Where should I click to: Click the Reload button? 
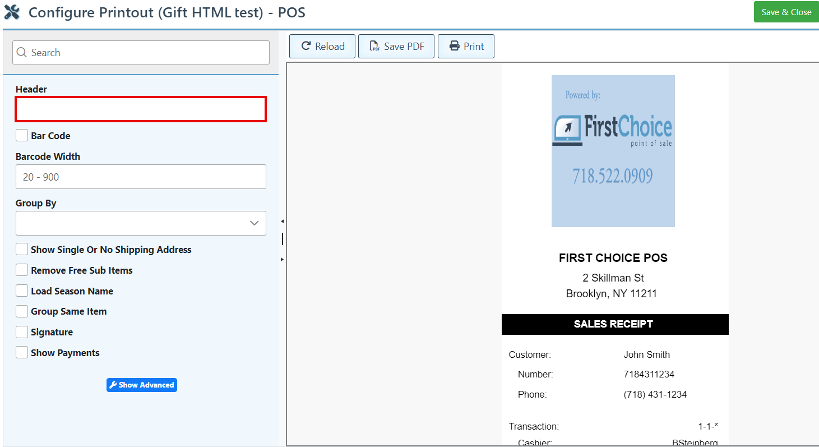[322, 47]
